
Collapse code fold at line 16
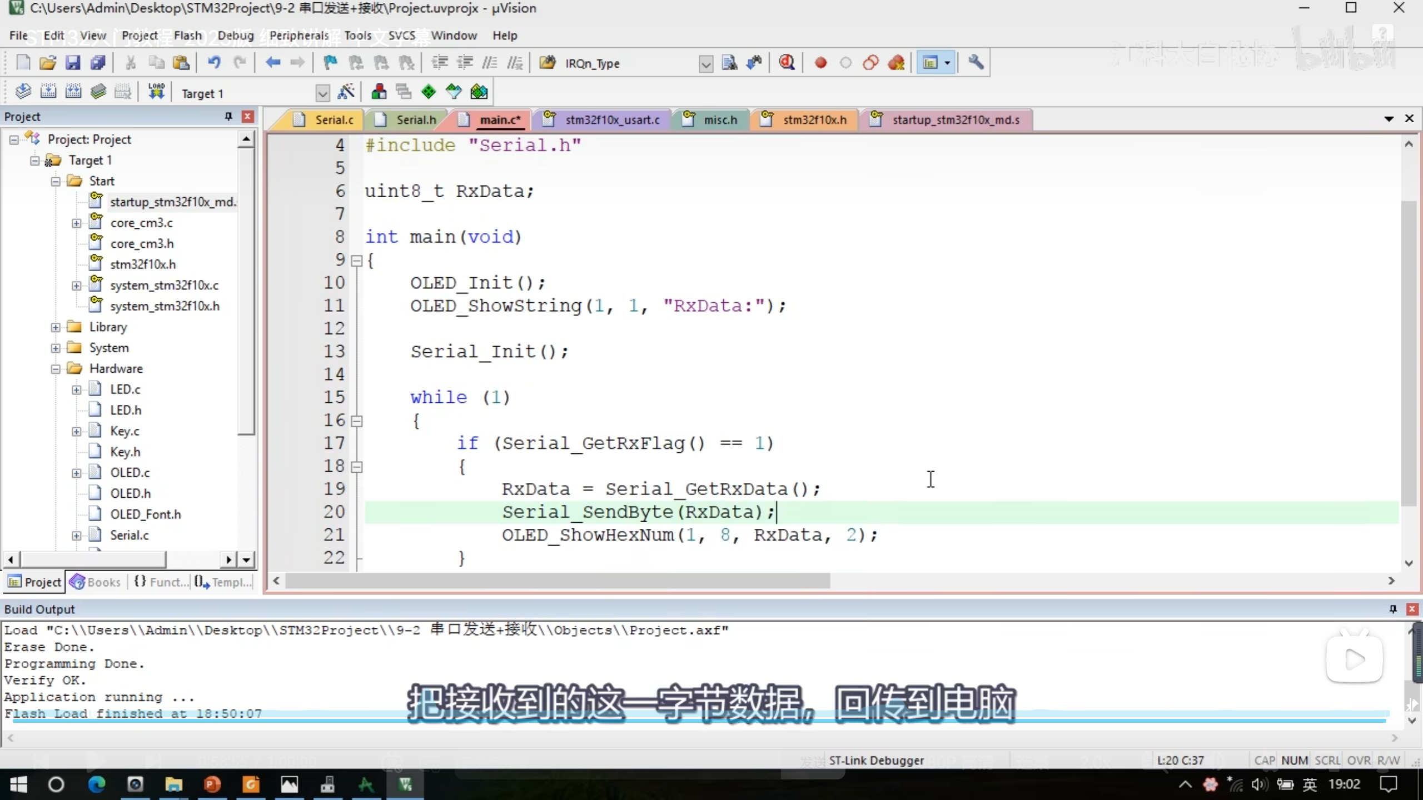[x=357, y=421]
